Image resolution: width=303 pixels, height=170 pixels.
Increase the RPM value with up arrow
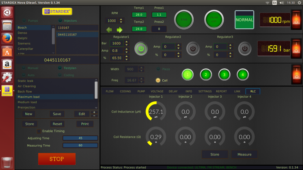pos(121,19)
